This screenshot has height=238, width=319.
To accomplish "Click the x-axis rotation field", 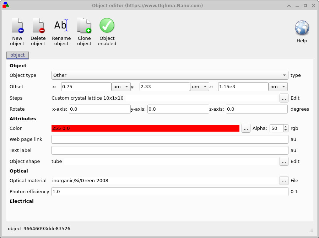I will (100, 109).
